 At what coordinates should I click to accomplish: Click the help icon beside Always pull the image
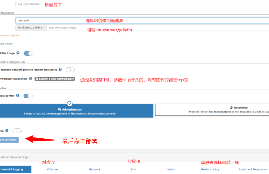click(x=18, y=53)
